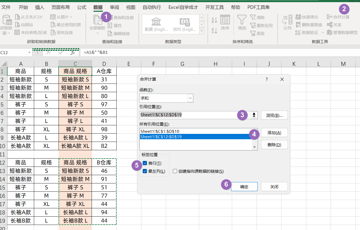The height and width of the screenshot is (230, 360).
Task: Click the 删除(D) button
Action: tap(274, 145)
